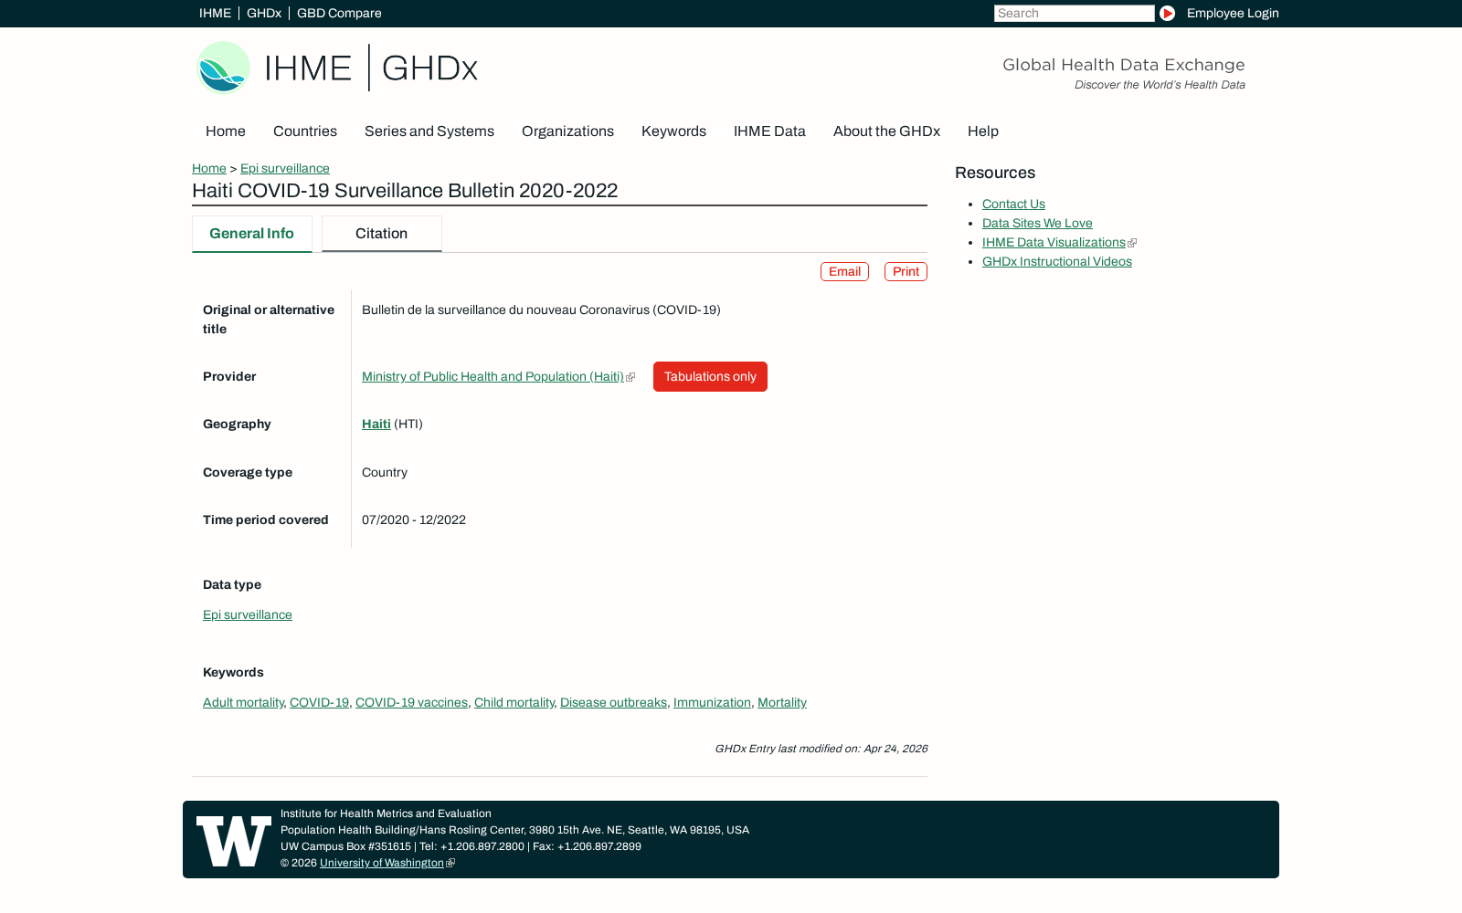This screenshot has height=913, width=1462.
Task: Click the IHME leaf logo icon
Action: (x=224, y=68)
